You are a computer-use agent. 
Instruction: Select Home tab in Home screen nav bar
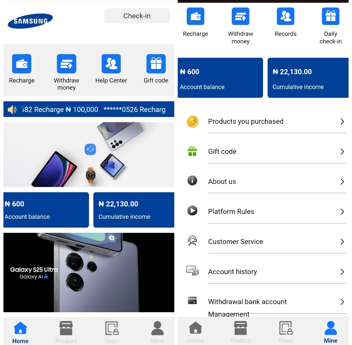tap(20, 332)
